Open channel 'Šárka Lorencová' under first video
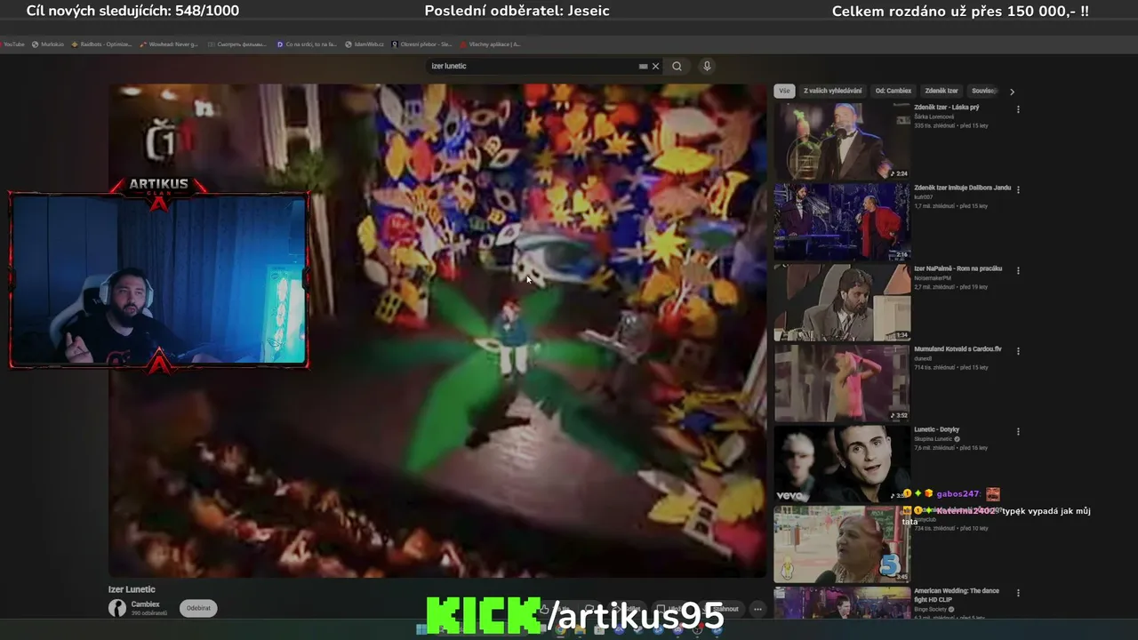The width and height of the screenshot is (1138, 640). tap(934, 116)
